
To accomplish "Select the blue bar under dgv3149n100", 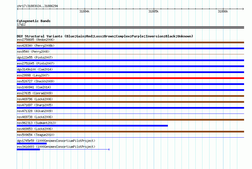I will pyautogui.click(x=130, y=72).
